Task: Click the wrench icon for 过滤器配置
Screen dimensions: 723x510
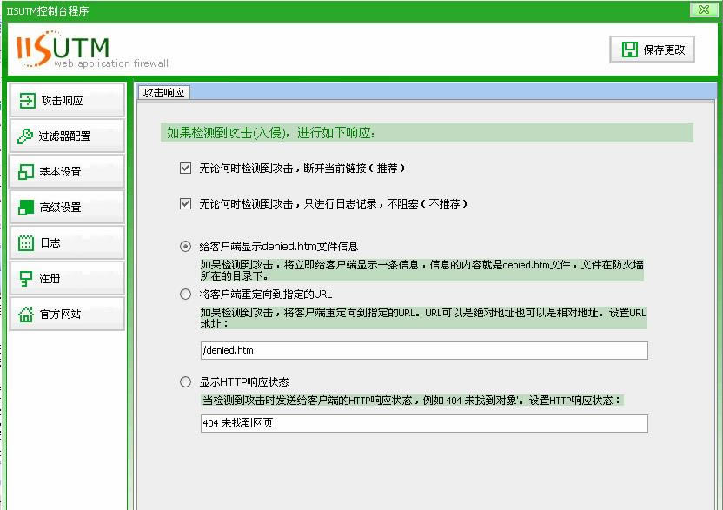Action: coord(26,136)
